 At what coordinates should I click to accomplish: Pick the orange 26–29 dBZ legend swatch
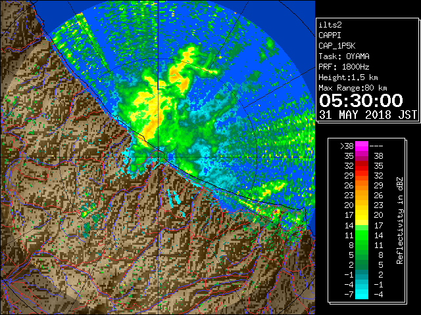[362, 186]
